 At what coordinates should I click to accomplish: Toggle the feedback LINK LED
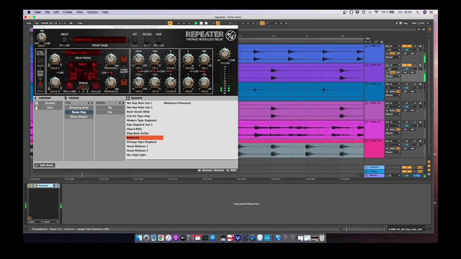[111, 73]
